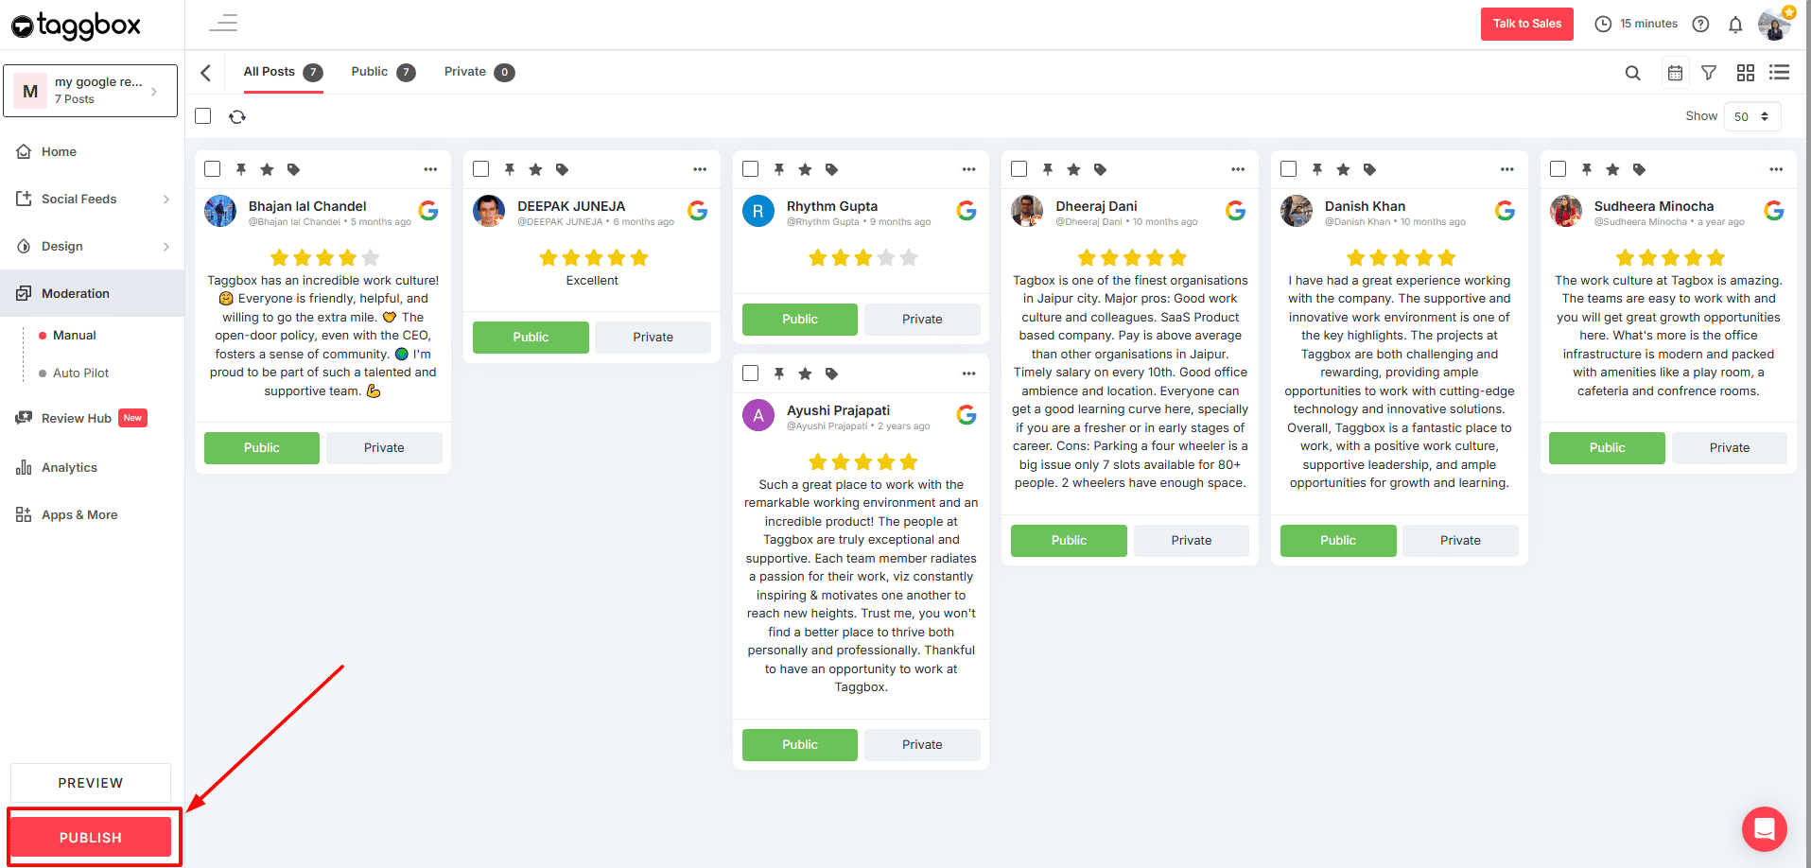The image size is (1811, 868).
Task: Pin Bhajan lal Chandel's post
Action: pyautogui.click(x=241, y=169)
